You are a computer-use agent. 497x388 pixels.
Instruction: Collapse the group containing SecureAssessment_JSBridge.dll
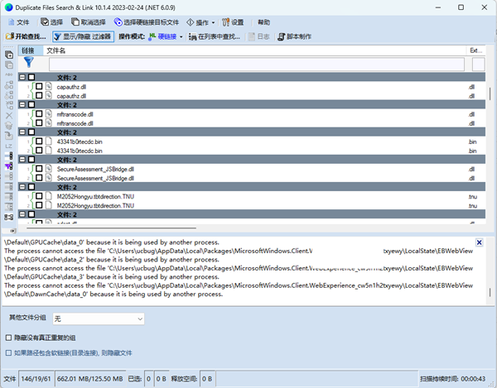click(22, 159)
